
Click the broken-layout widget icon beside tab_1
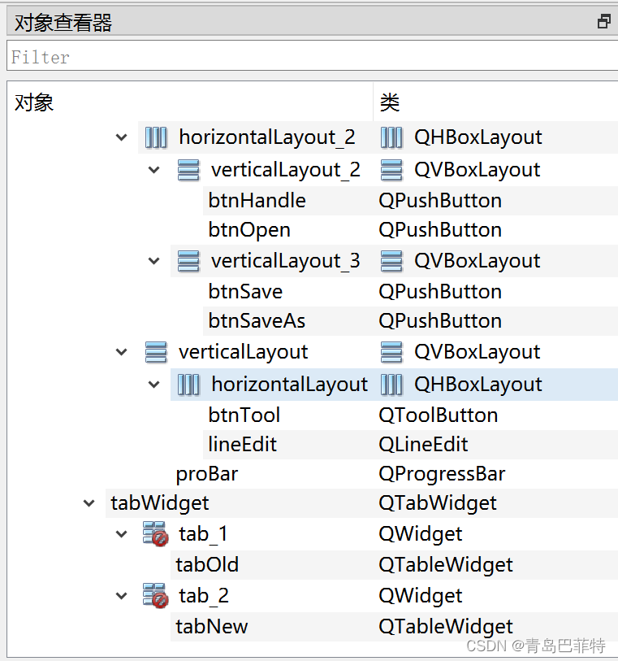pyautogui.click(x=156, y=533)
